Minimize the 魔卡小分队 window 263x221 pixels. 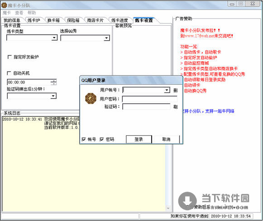tap(232, 4)
